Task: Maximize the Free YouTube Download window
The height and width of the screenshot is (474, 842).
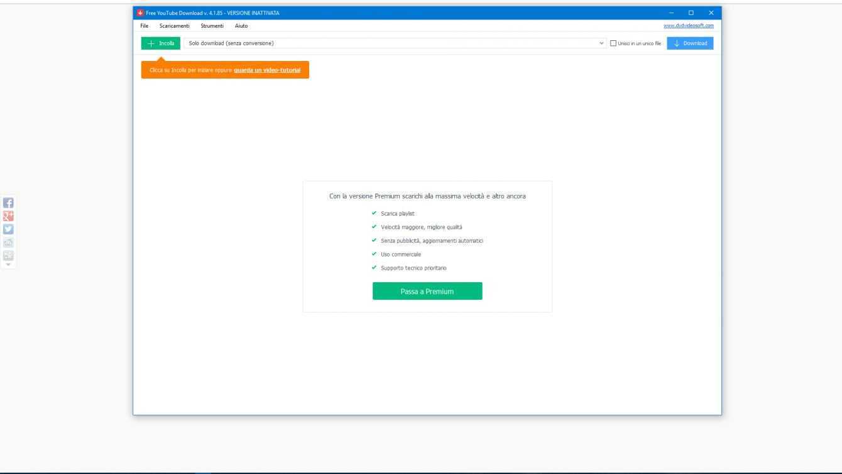Action: (691, 13)
